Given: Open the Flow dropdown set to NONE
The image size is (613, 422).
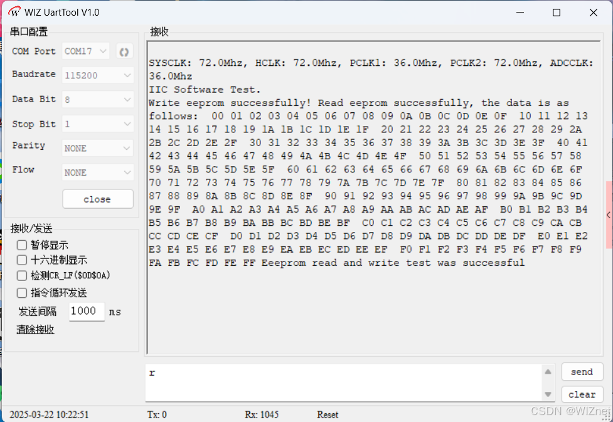Looking at the screenshot, I should (98, 172).
